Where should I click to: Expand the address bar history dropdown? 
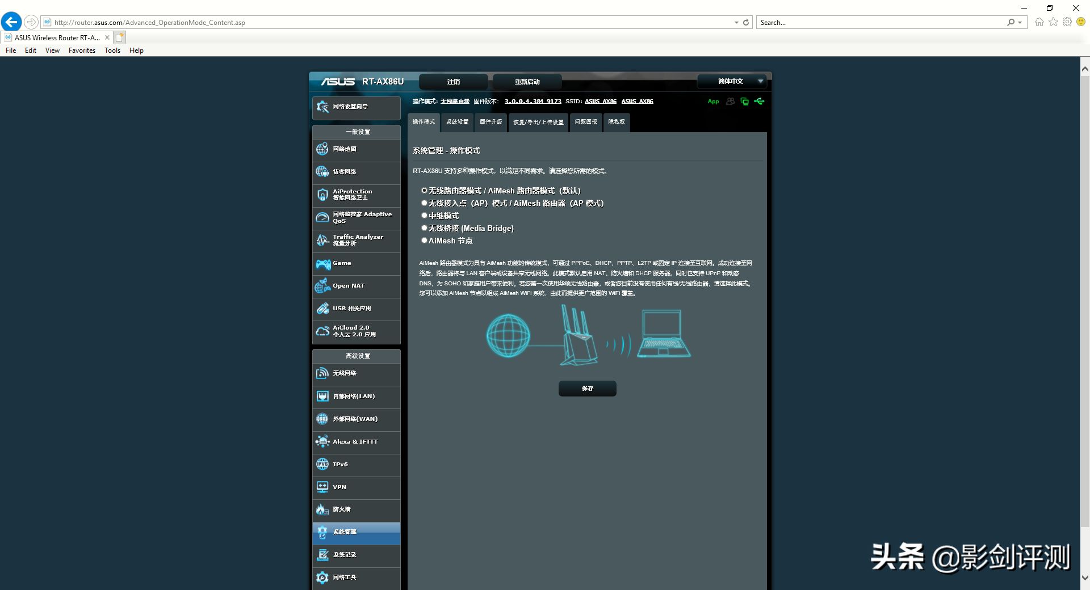point(736,23)
